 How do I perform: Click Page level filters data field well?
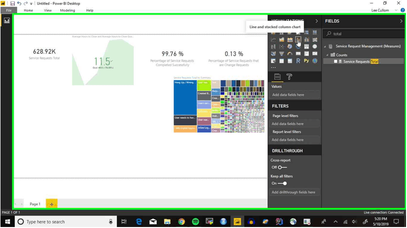pyautogui.click(x=294, y=124)
